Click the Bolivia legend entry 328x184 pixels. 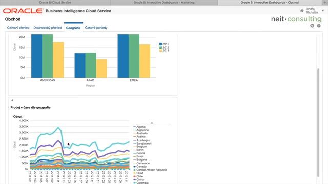point(139,153)
